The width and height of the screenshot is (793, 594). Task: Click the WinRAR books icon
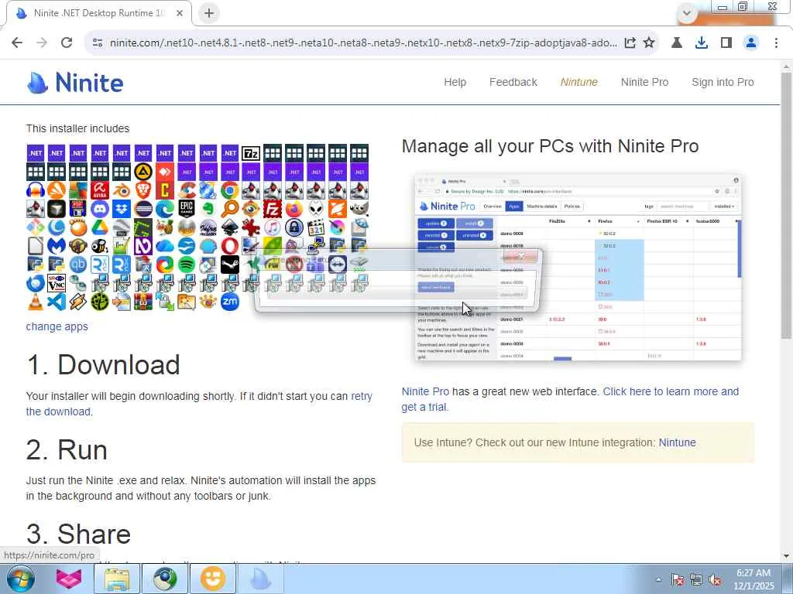coord(143,302)
